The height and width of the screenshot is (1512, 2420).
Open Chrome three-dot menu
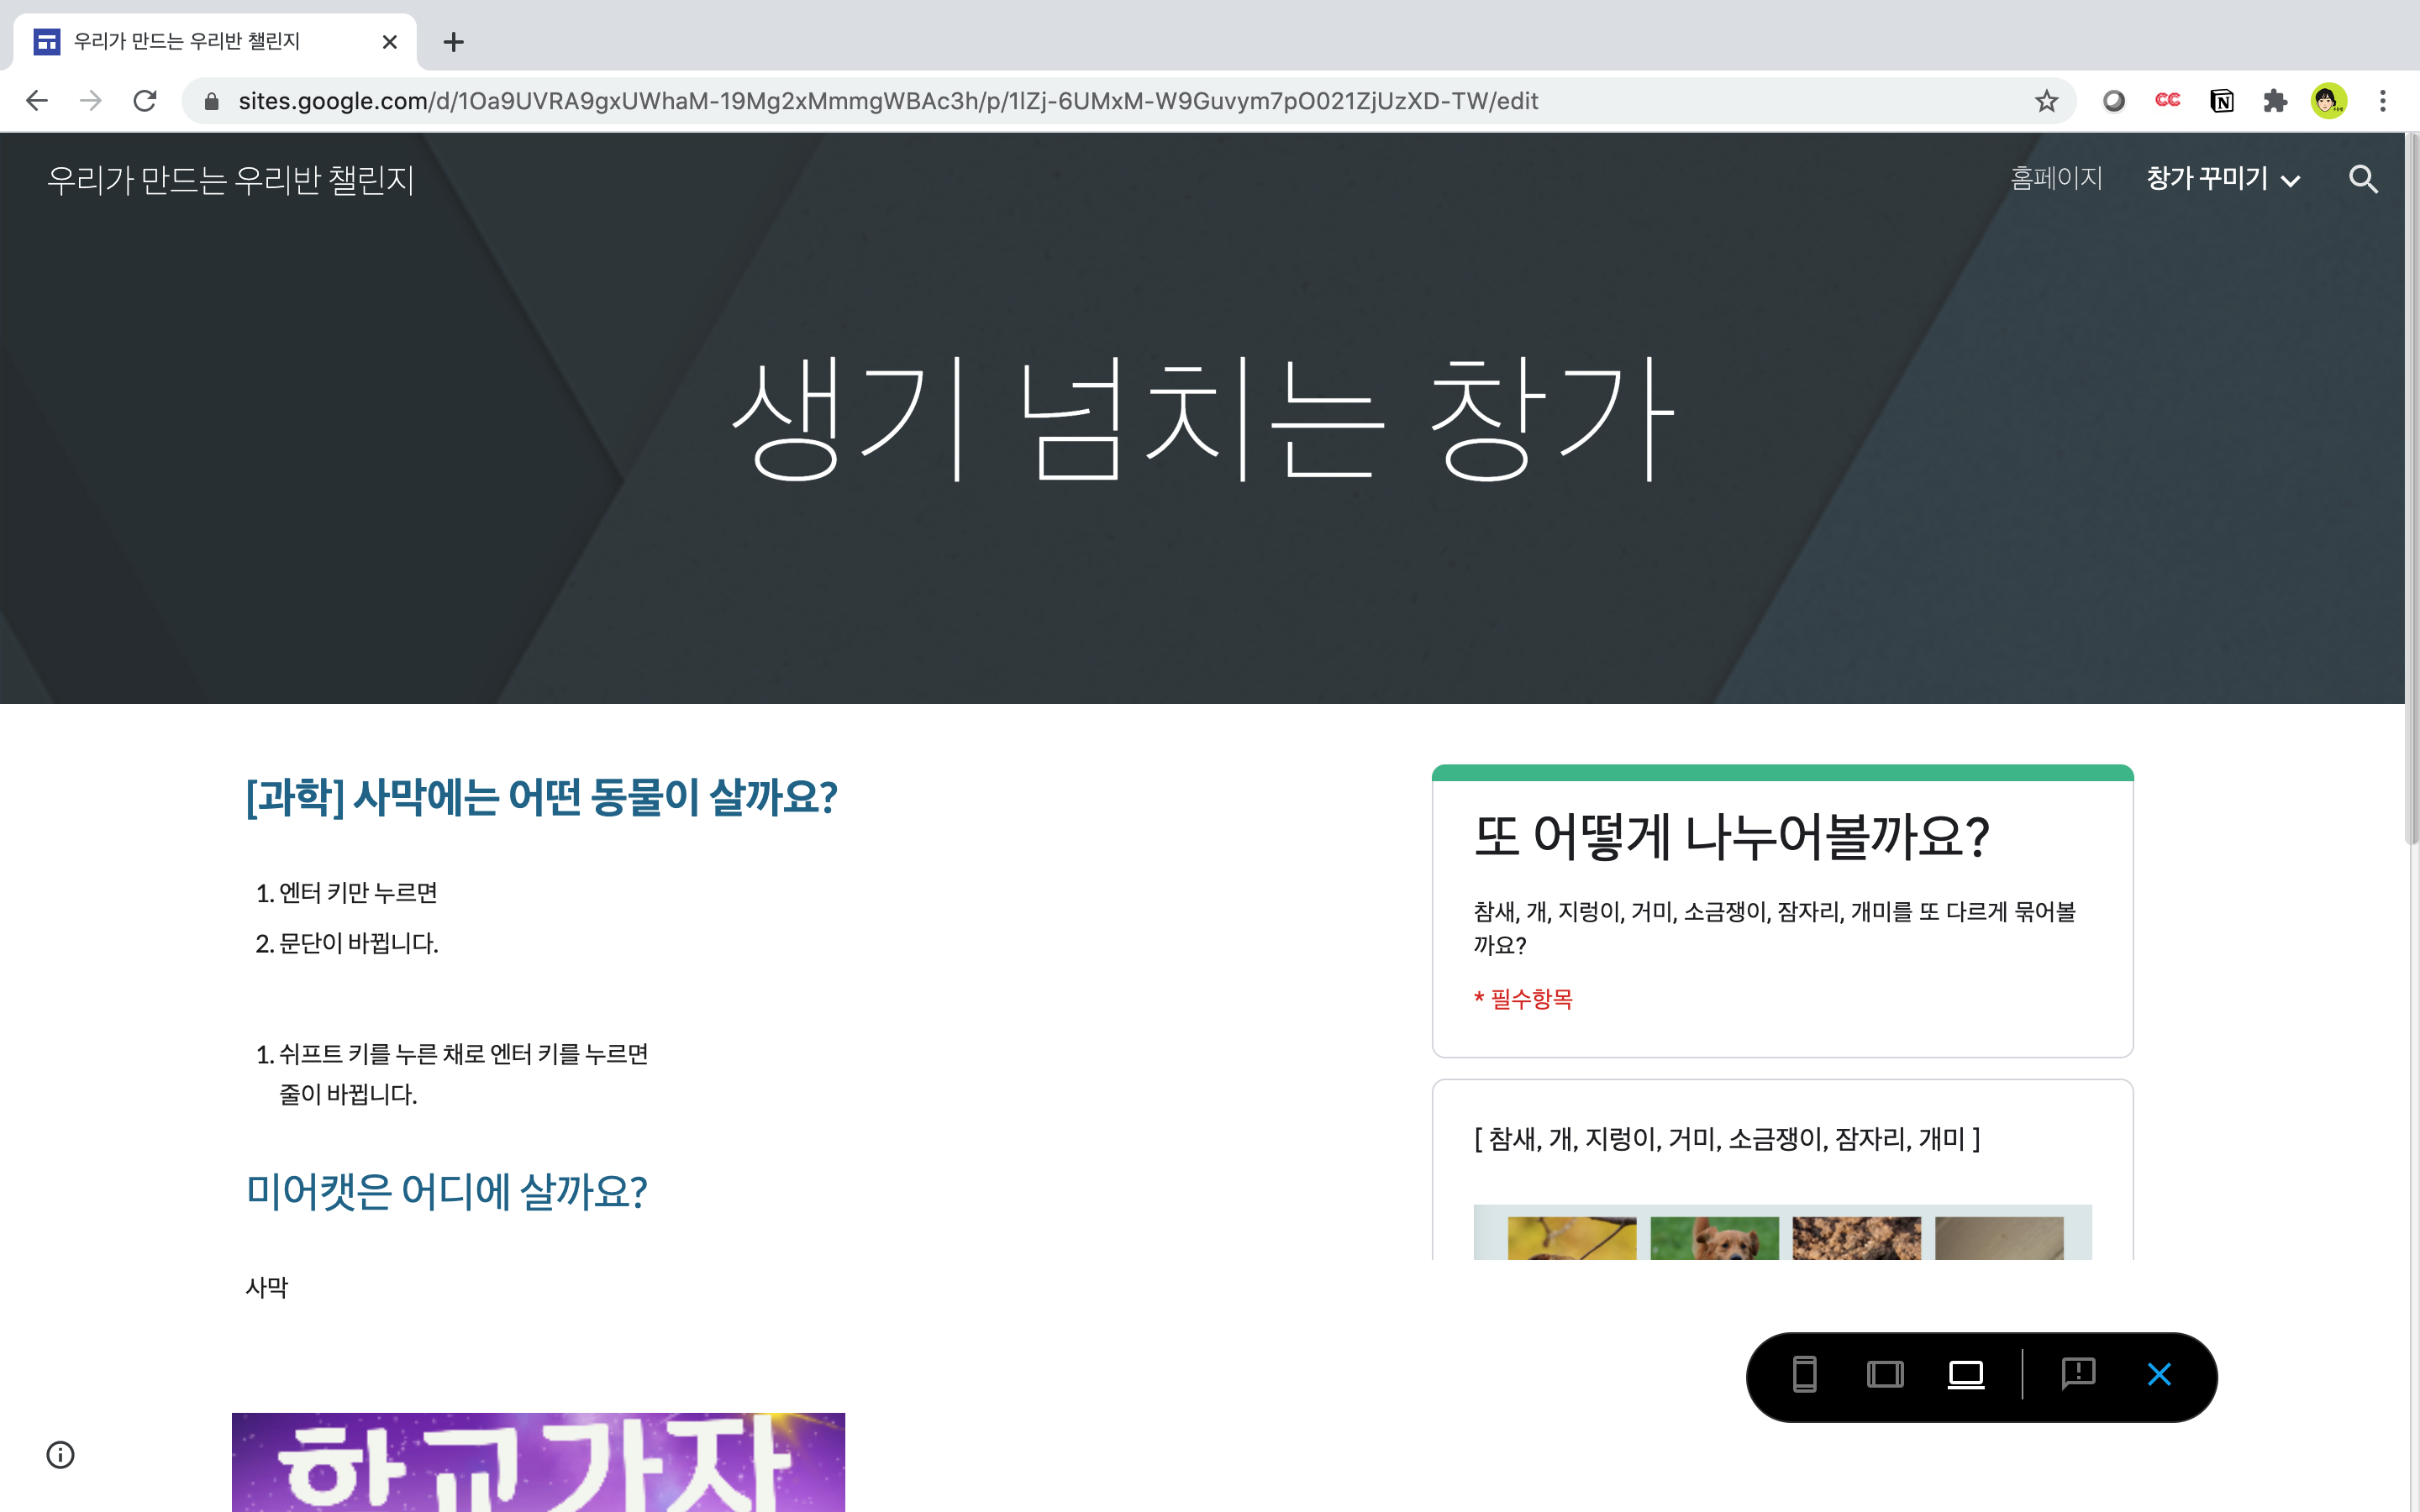tap(2383, 101)
